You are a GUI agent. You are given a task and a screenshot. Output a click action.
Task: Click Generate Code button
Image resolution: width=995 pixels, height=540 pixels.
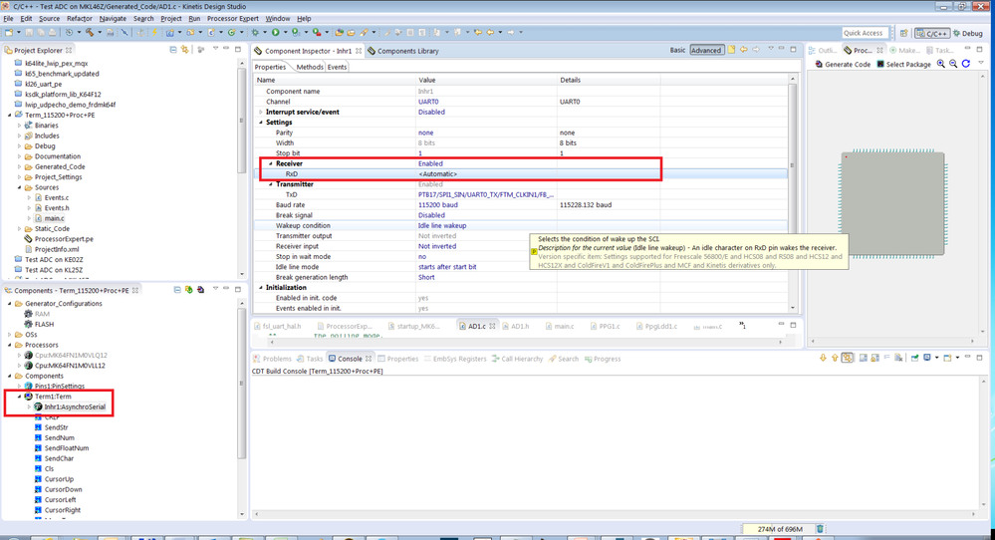pyautogui.click(x=843, y=64)
